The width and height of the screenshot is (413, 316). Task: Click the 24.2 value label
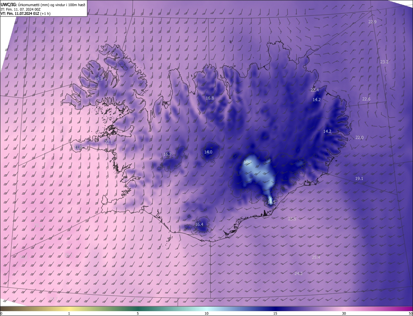coord(298,273)
